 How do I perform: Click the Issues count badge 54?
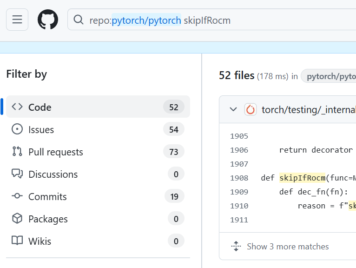tap(174, 129)
